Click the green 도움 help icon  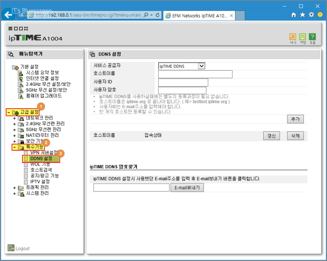[312, 37]
